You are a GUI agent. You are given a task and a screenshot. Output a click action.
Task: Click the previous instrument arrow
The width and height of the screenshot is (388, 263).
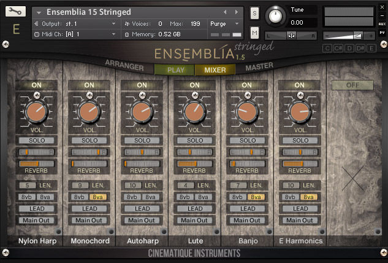coord(225,12)
